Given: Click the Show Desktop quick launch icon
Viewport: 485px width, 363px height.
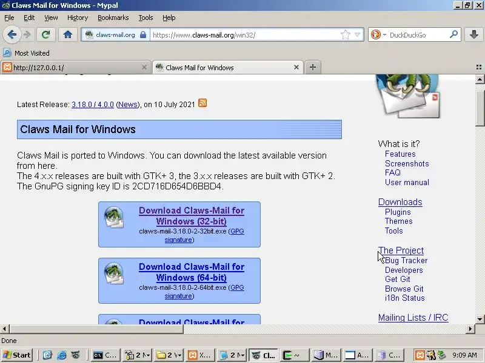Looking at the screenshot, I should [x=47, y=355].
